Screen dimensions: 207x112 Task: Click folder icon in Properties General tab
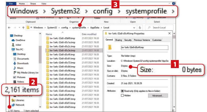[x=110, y=47]
